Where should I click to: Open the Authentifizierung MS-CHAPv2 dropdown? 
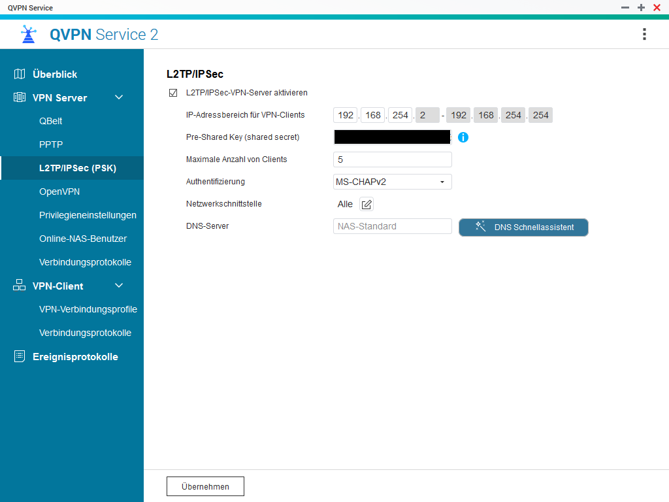pos(392,182)
